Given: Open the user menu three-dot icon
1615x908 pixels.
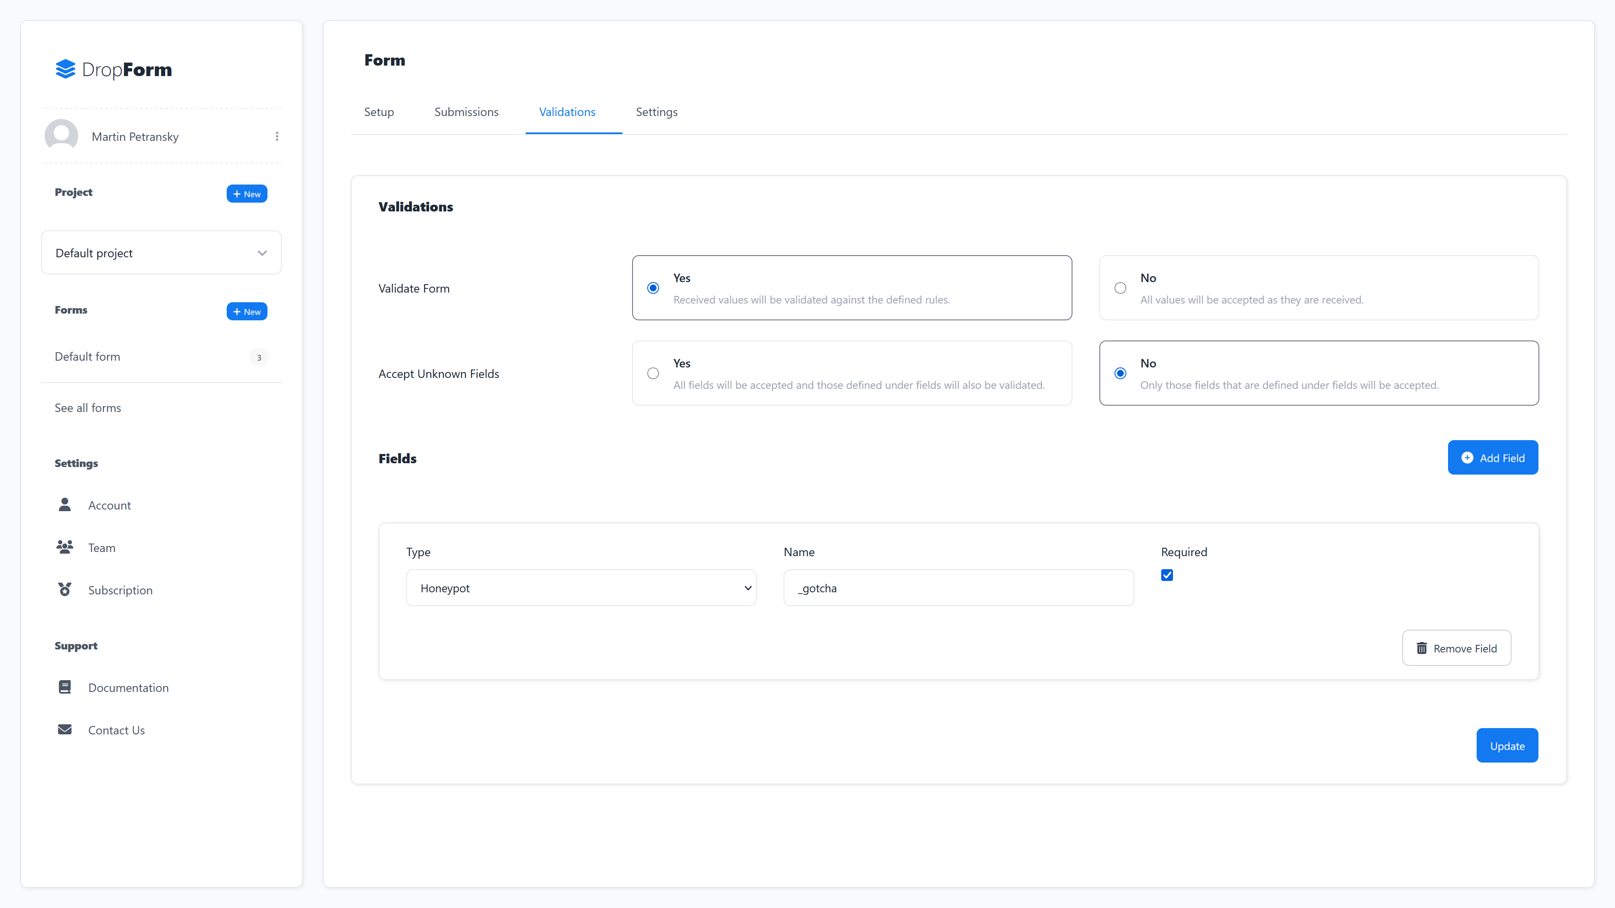Looking at the screenshot, I should pyautogui.click(x=276, y=137).
